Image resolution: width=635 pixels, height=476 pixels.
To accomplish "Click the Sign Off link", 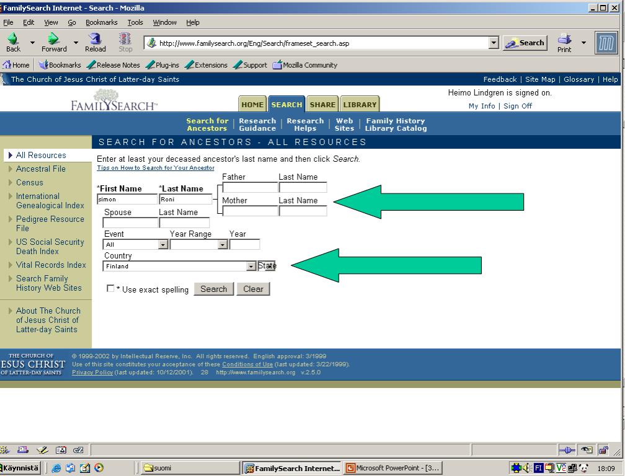I will 518,105.
